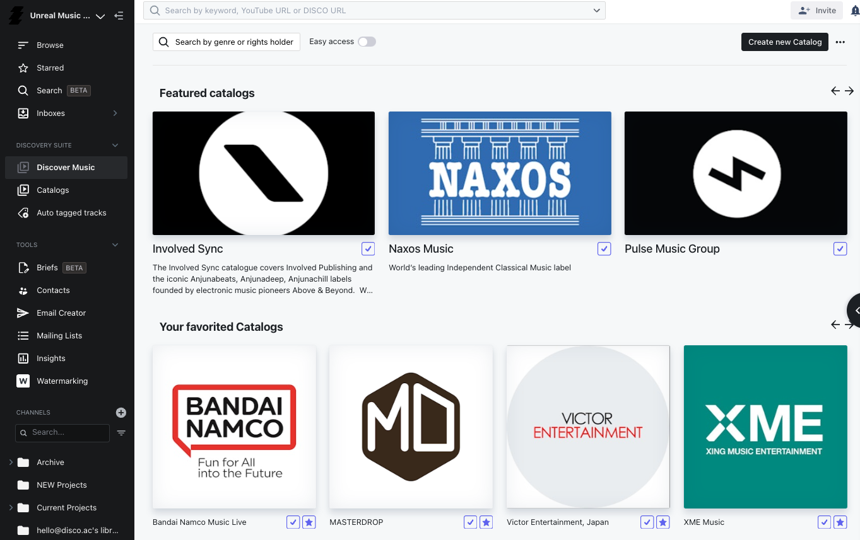Click the Invite button

pos(816,11)
